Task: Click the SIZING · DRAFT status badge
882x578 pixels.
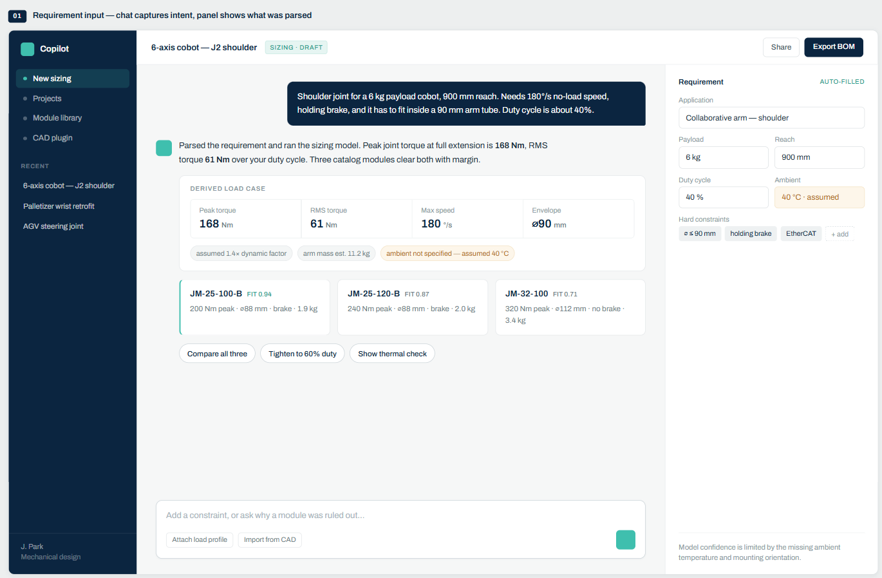Action: [x=296, y=48]
